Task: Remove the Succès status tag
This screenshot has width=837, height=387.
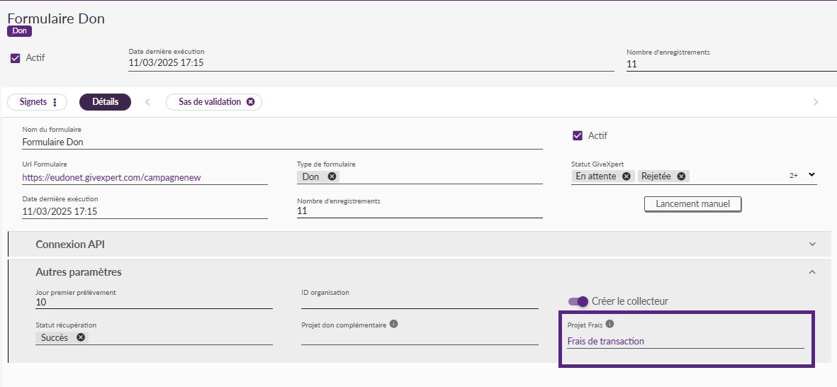Action: [x=81, y=337]
